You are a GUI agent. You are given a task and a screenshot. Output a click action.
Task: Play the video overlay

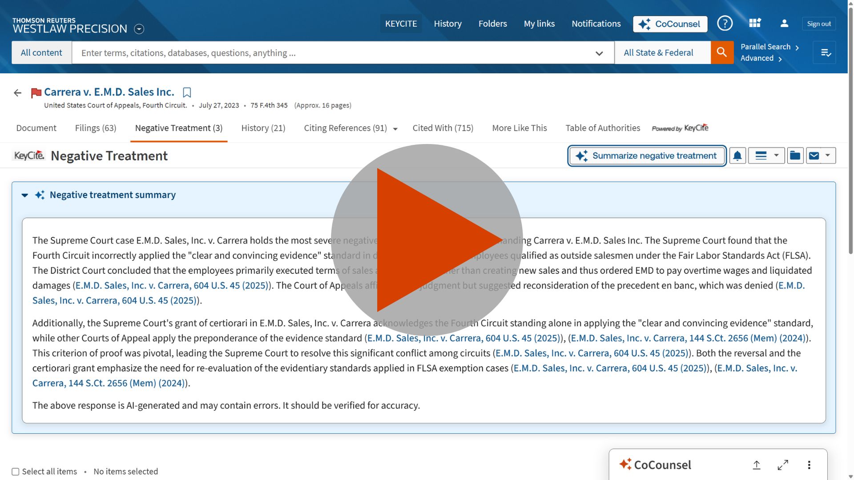click(427, 240)
